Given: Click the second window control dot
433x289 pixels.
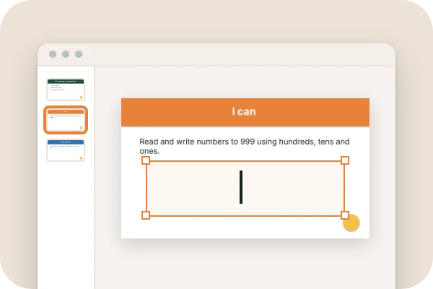Looking at the screenshot, I should click(66, 54).
